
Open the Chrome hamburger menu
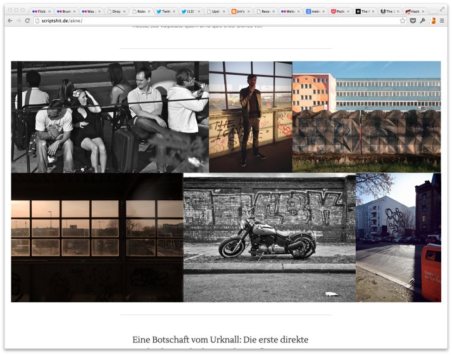click(442, 21)
